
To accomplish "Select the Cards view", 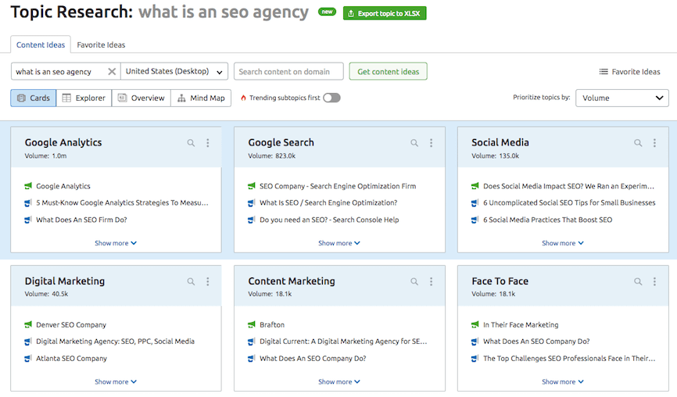I will click(x=34, y=98).
